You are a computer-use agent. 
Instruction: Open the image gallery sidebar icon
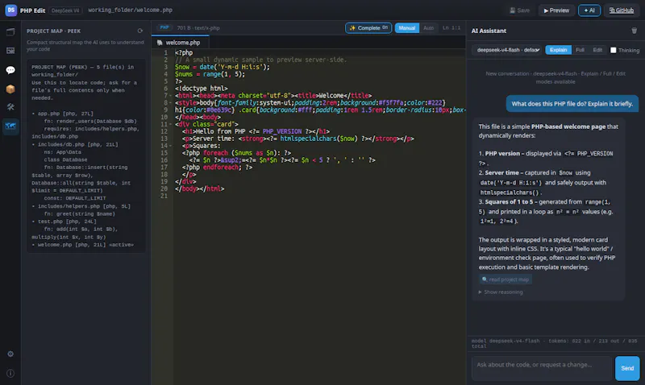click(x=10, y=51)
